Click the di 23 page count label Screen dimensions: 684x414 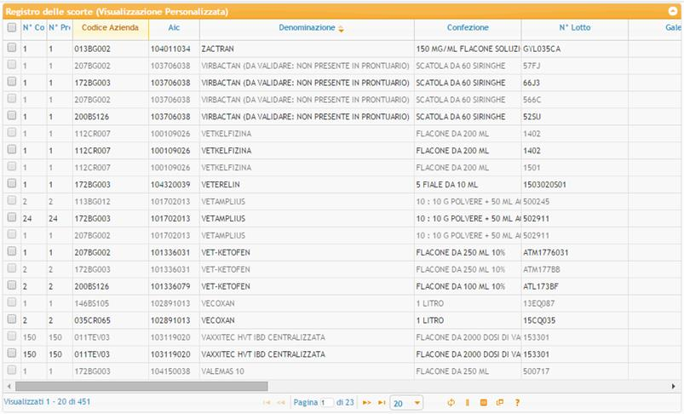(x=345, y=402)
